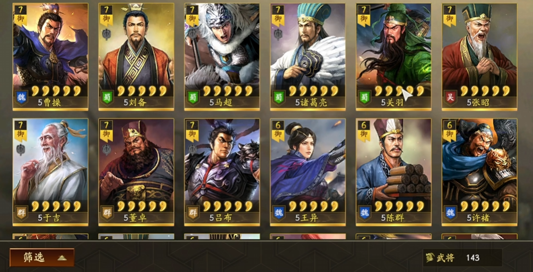Open the 诸葛亮 card
533x272 pixels.
click(308, 57)
